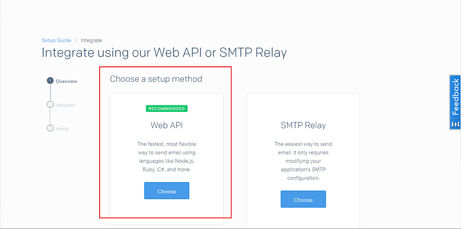Open the Feedback side tab
This screenshot has height=229, width=461.
[x=455, y=97]
